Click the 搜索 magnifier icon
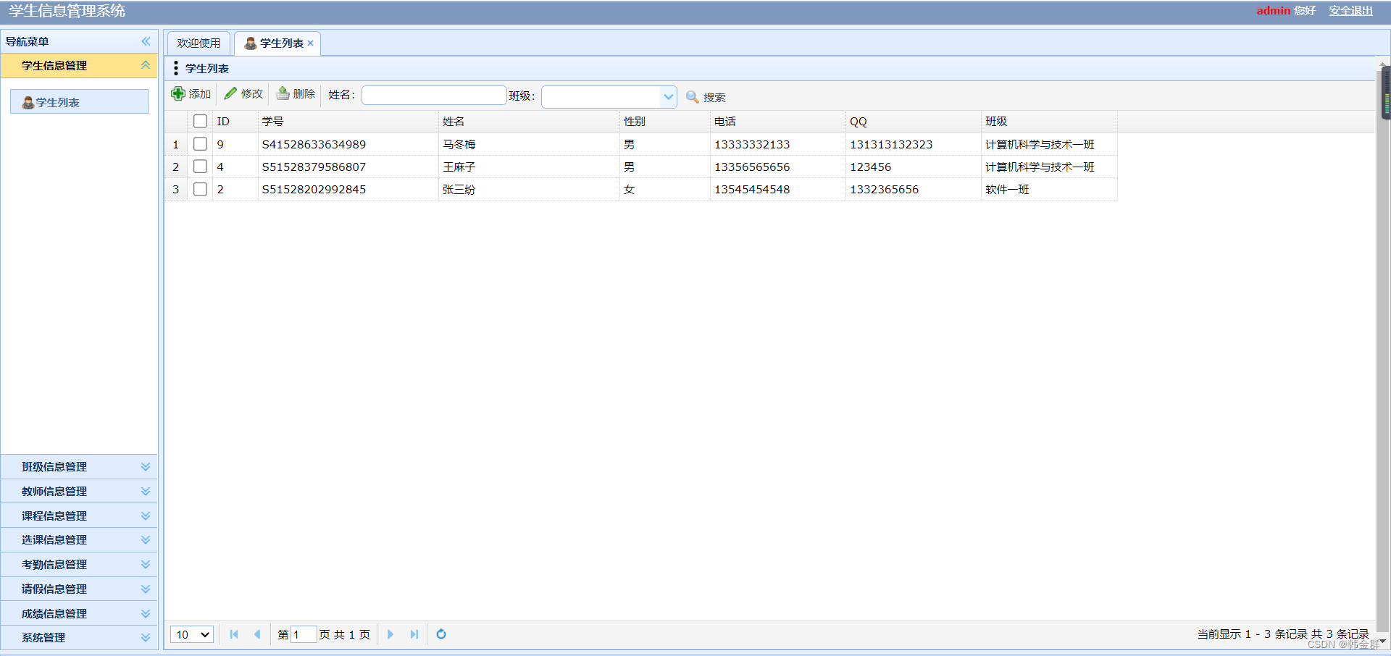 (x=693, y=96)
